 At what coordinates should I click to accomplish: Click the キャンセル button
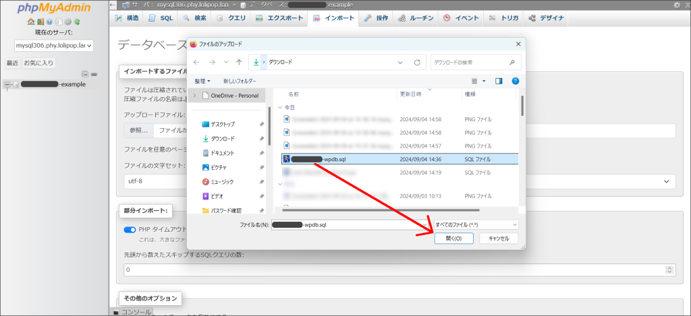499,238
